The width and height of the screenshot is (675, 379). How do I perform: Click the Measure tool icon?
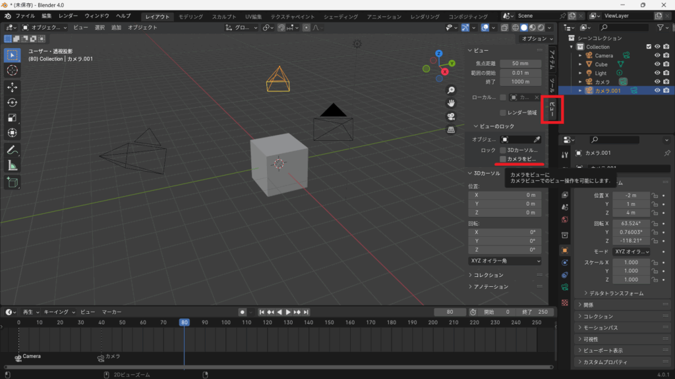click(13, 166)
